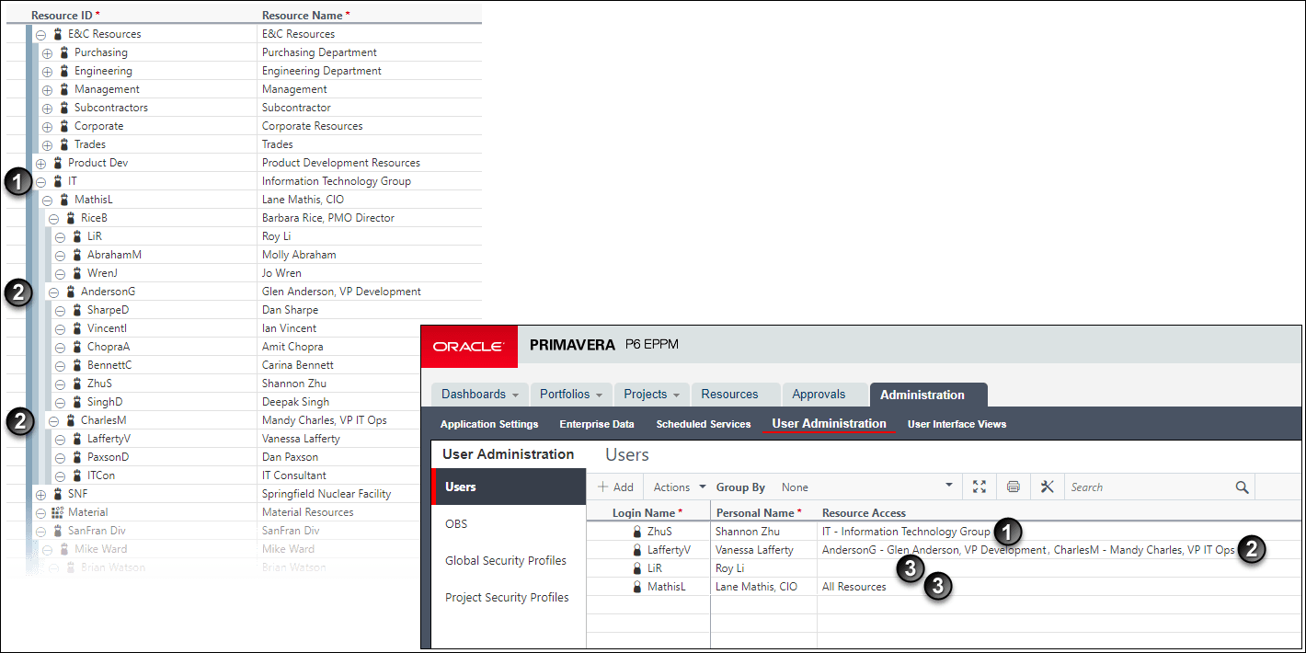Click the person icon beside AndersonG
The width and height of the screenshot is (1306, 653).
[71, 292]
